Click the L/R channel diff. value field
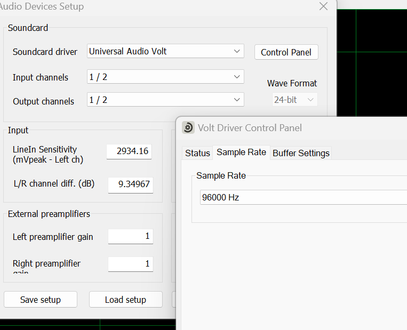Viewport: 407px width, 330px height. pyautogui.click(x=131, y=184)
